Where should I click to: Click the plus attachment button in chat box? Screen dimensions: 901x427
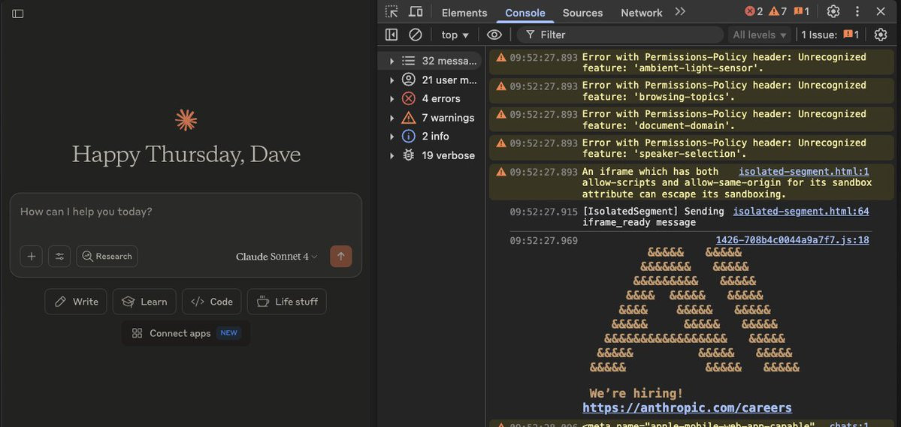coord(32,257)
